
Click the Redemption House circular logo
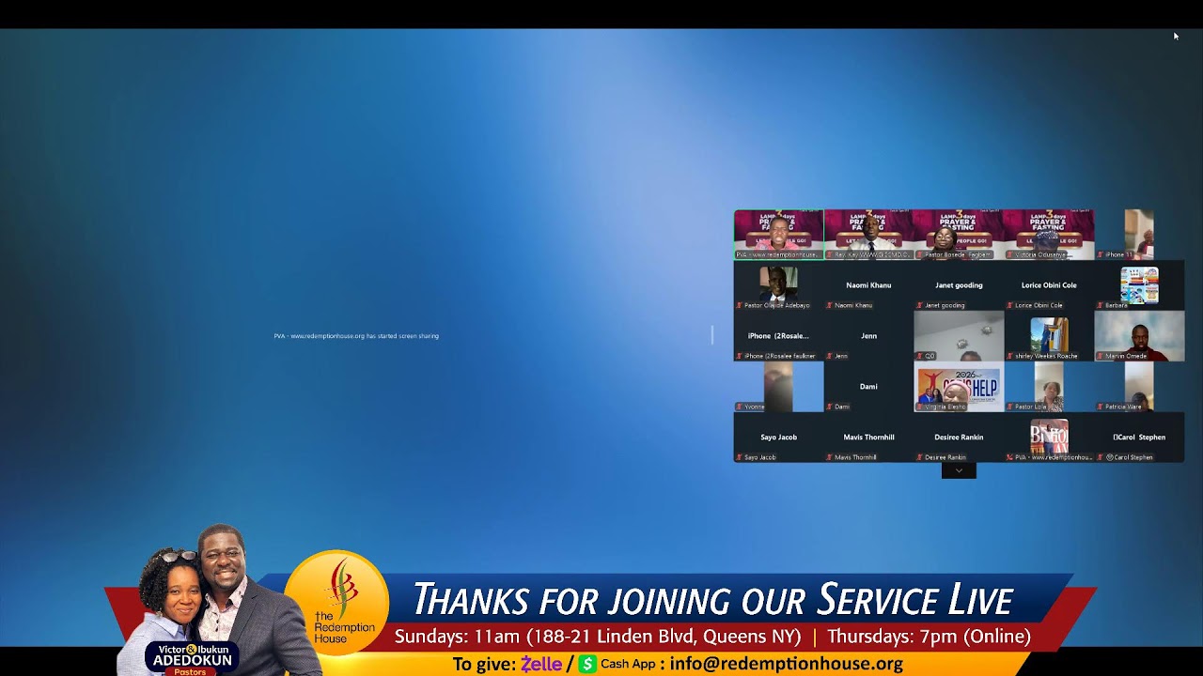click(x=336, y=603)
